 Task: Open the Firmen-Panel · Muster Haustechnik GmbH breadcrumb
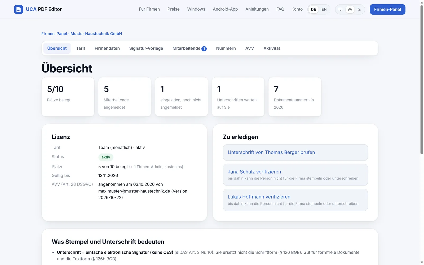pyautogui.click(x=82, y=34)
